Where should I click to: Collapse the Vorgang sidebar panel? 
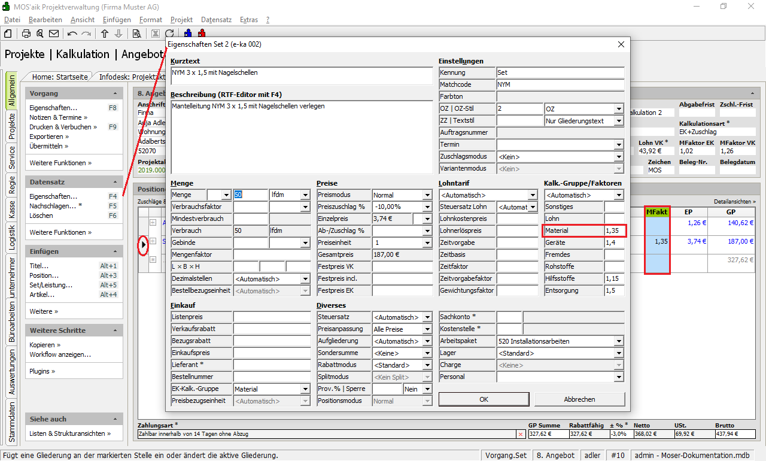click(115, 94)
